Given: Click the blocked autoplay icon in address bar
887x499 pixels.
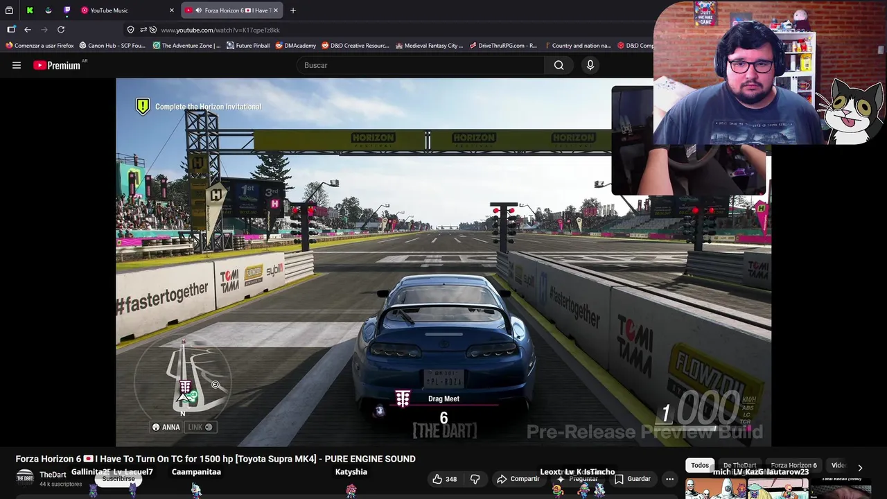Looking at the screenshot, I should click(153, 30).
